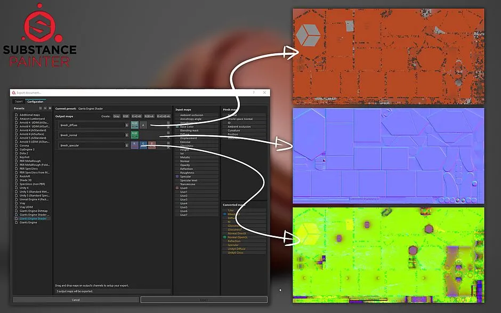The width and height of the screenshot is (501, 313).
Task: Click the 's' size icon on $mesh_normal row
Action: tap(128, 135)
